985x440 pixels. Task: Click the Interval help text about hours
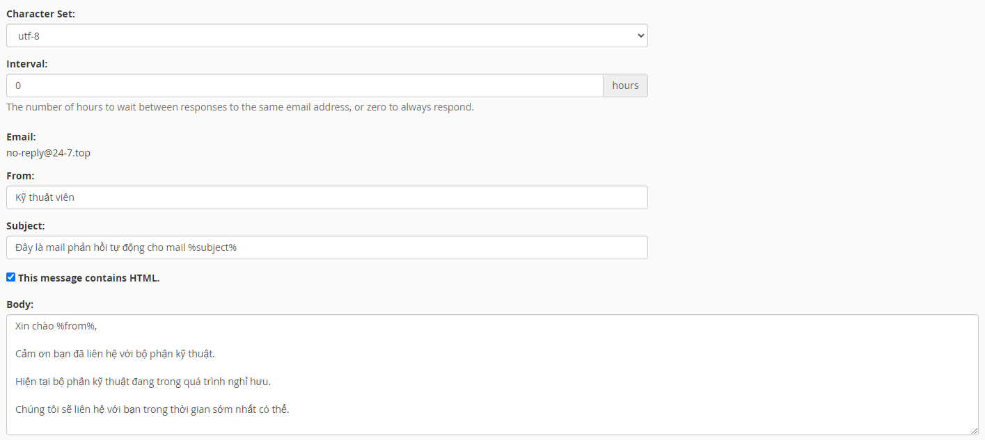[240, 107]
